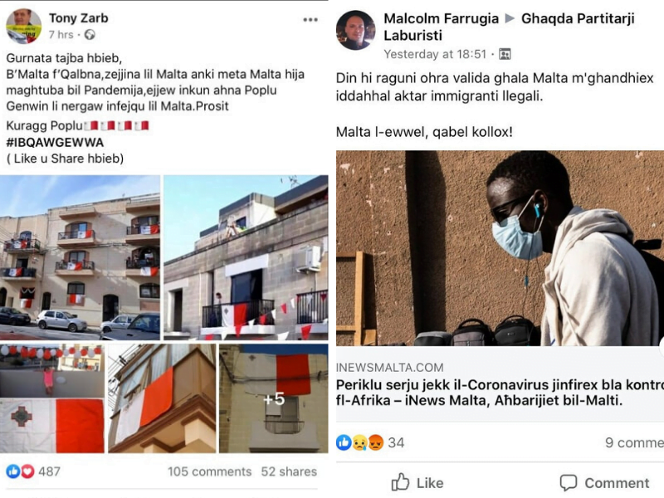Screen dimensions: 664x498
Task: Open the masked man article preview image
Action: 500,248
